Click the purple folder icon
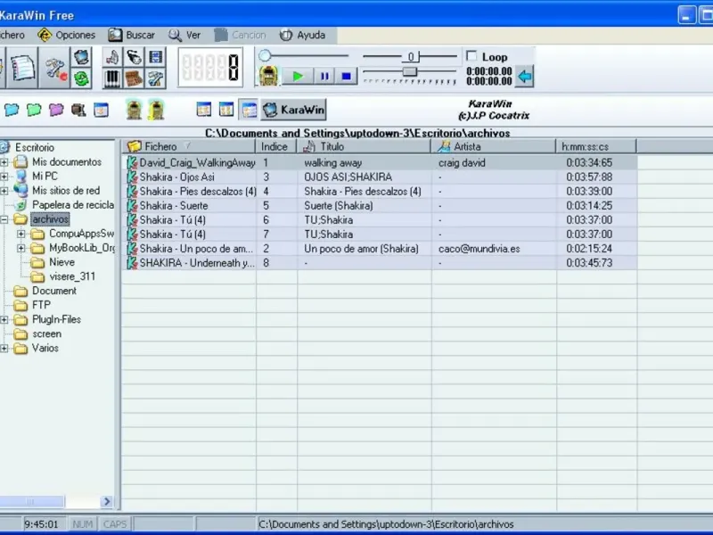Screen dimensions: 713x535 pos(56,110)
